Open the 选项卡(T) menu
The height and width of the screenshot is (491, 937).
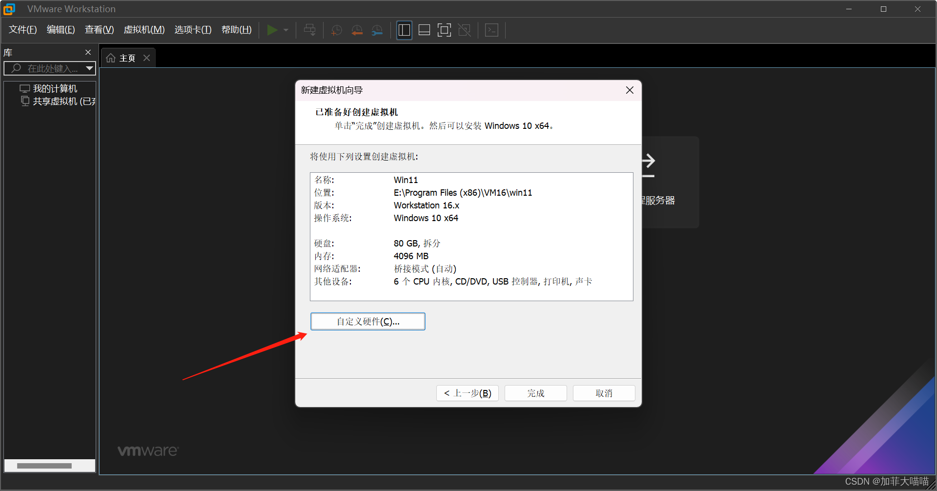point(193,30)
